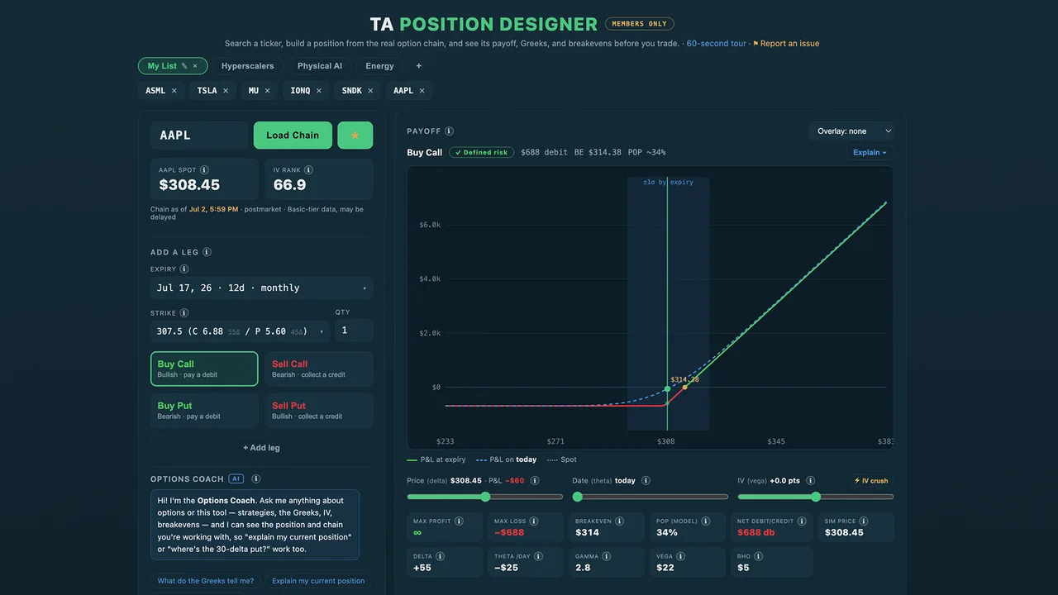Remove MU from the ticker list
Image resolution: width=1058 pixels, height=595 pixels.
tap(267, 91)
